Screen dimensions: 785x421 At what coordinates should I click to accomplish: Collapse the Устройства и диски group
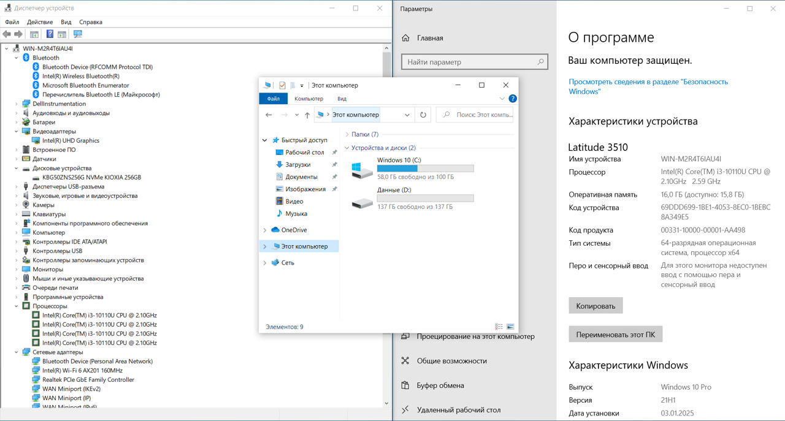(347, 148)
